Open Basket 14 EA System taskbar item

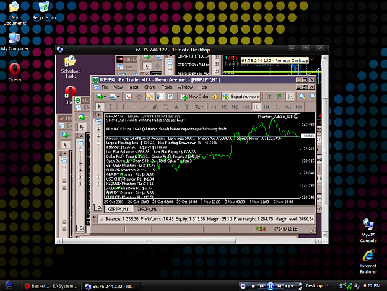coord(51,286)
